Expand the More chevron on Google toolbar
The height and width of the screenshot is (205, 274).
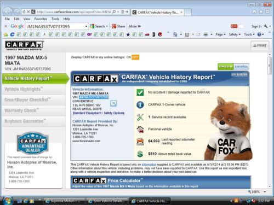(139, 26)
